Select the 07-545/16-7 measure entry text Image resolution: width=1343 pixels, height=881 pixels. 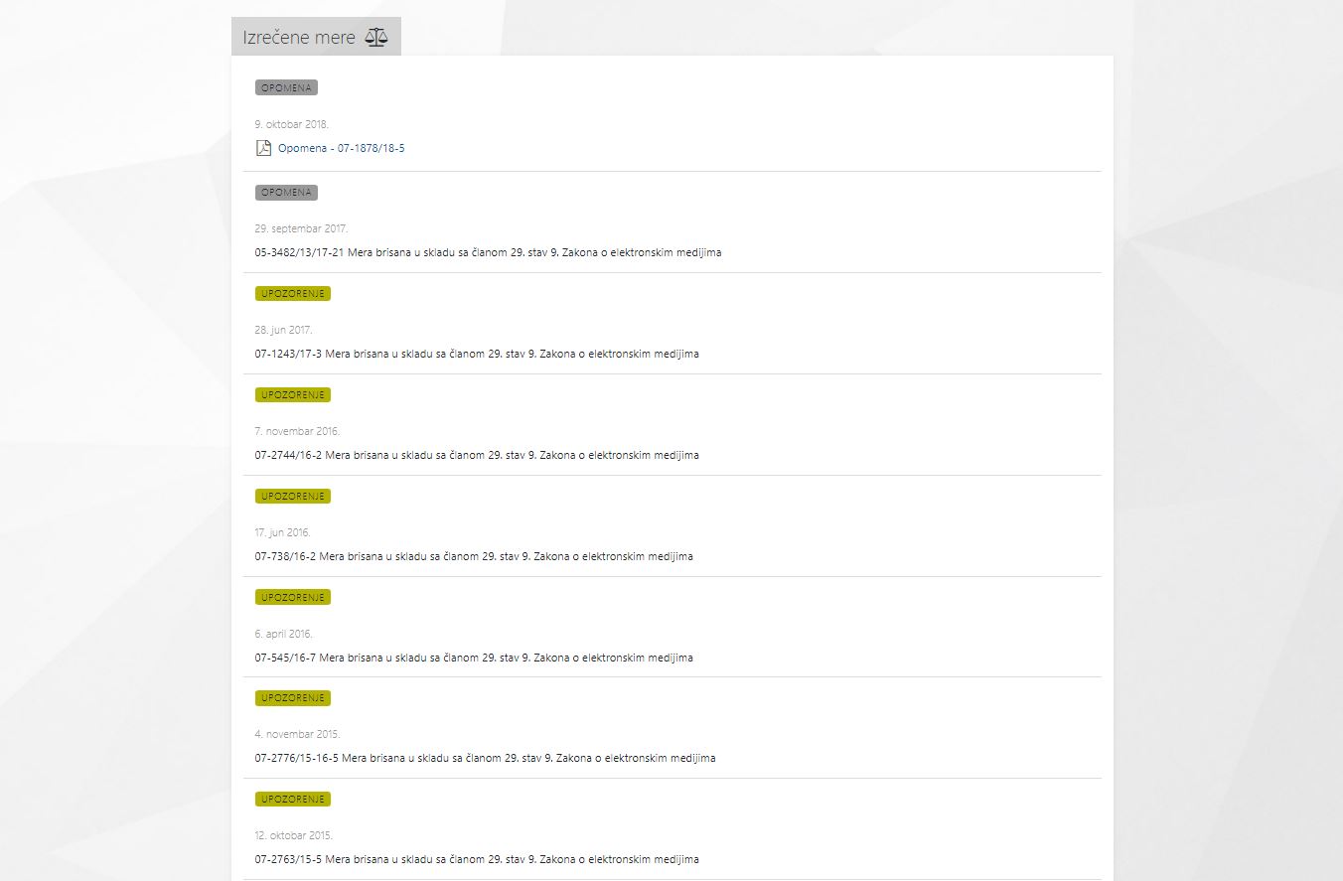[x=474, y=658]
